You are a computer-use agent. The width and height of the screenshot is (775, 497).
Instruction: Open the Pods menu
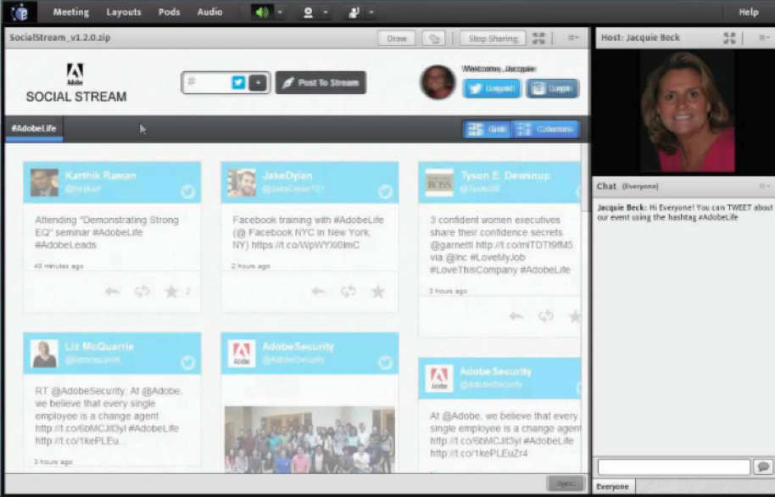[168, 12]
